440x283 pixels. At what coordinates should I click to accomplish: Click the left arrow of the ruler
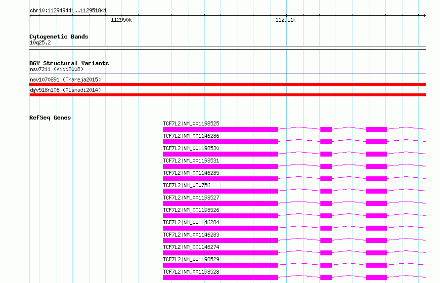click(31, 15)
